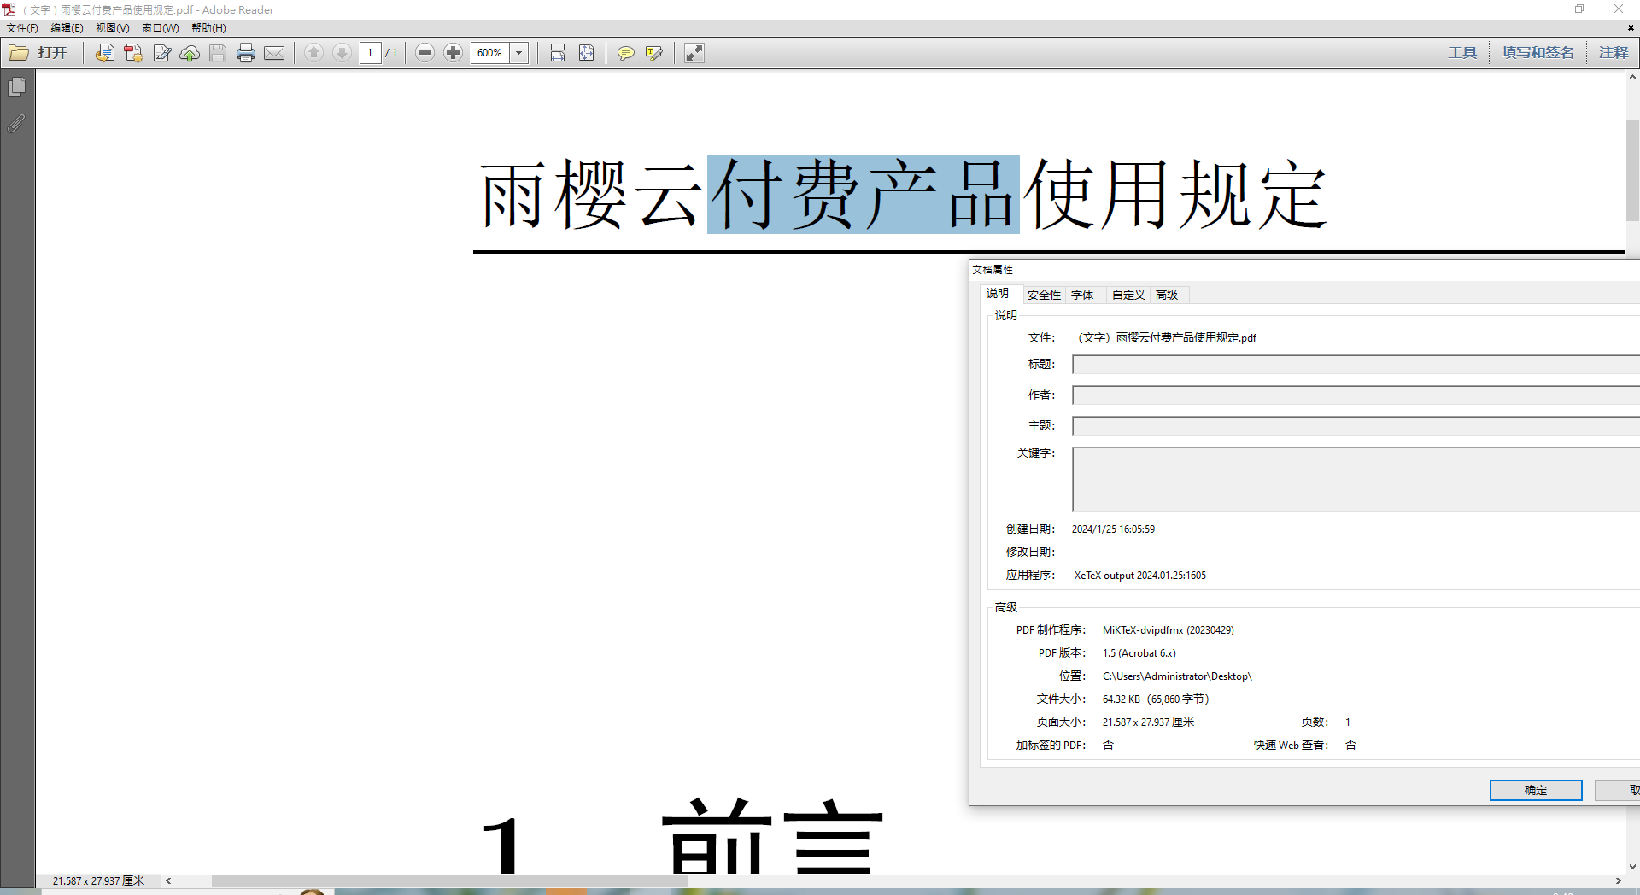This screenshot has height=895, width=1640.
Task: Zoom in with the plus icon
Action: tap(453, 53)
